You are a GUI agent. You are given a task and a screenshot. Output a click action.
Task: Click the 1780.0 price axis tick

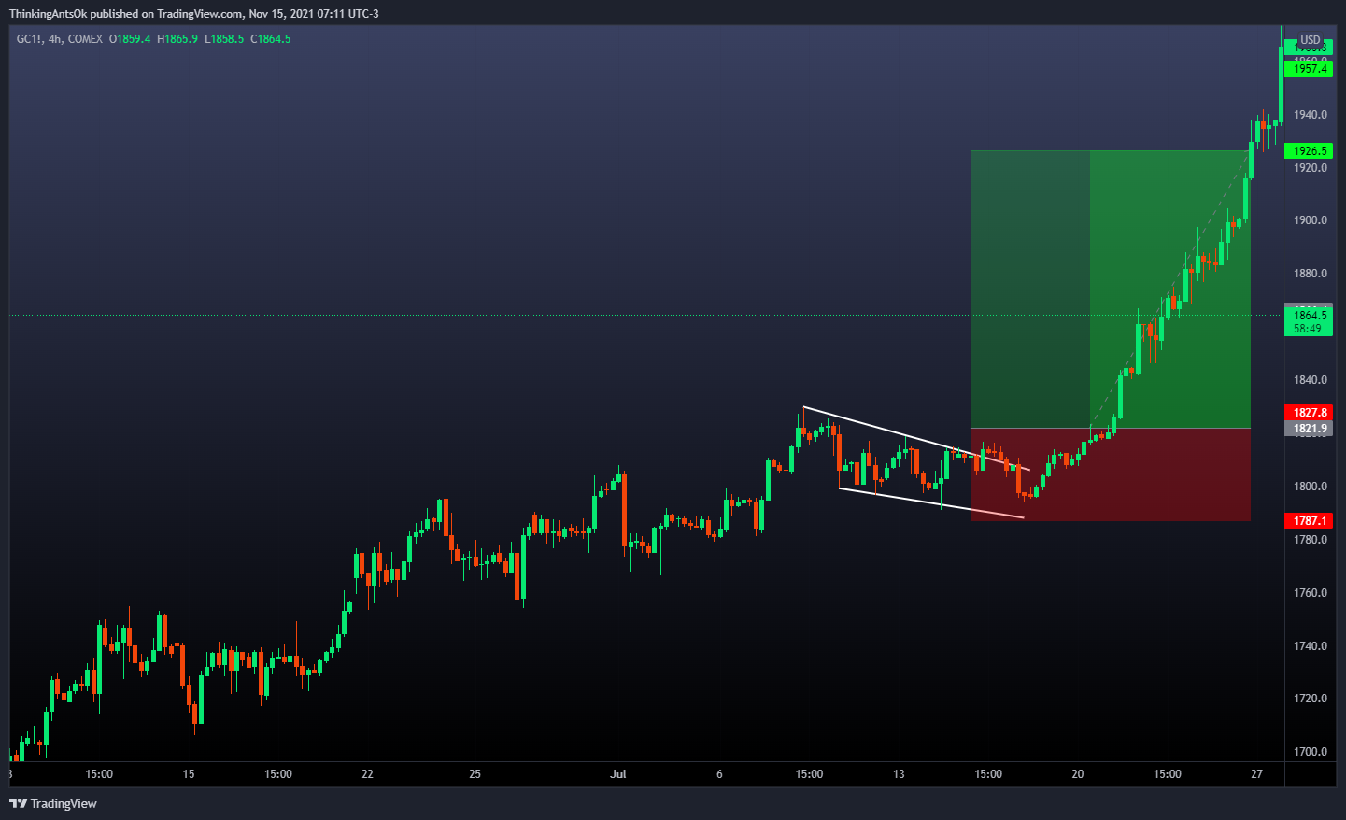pos(1310,540)
